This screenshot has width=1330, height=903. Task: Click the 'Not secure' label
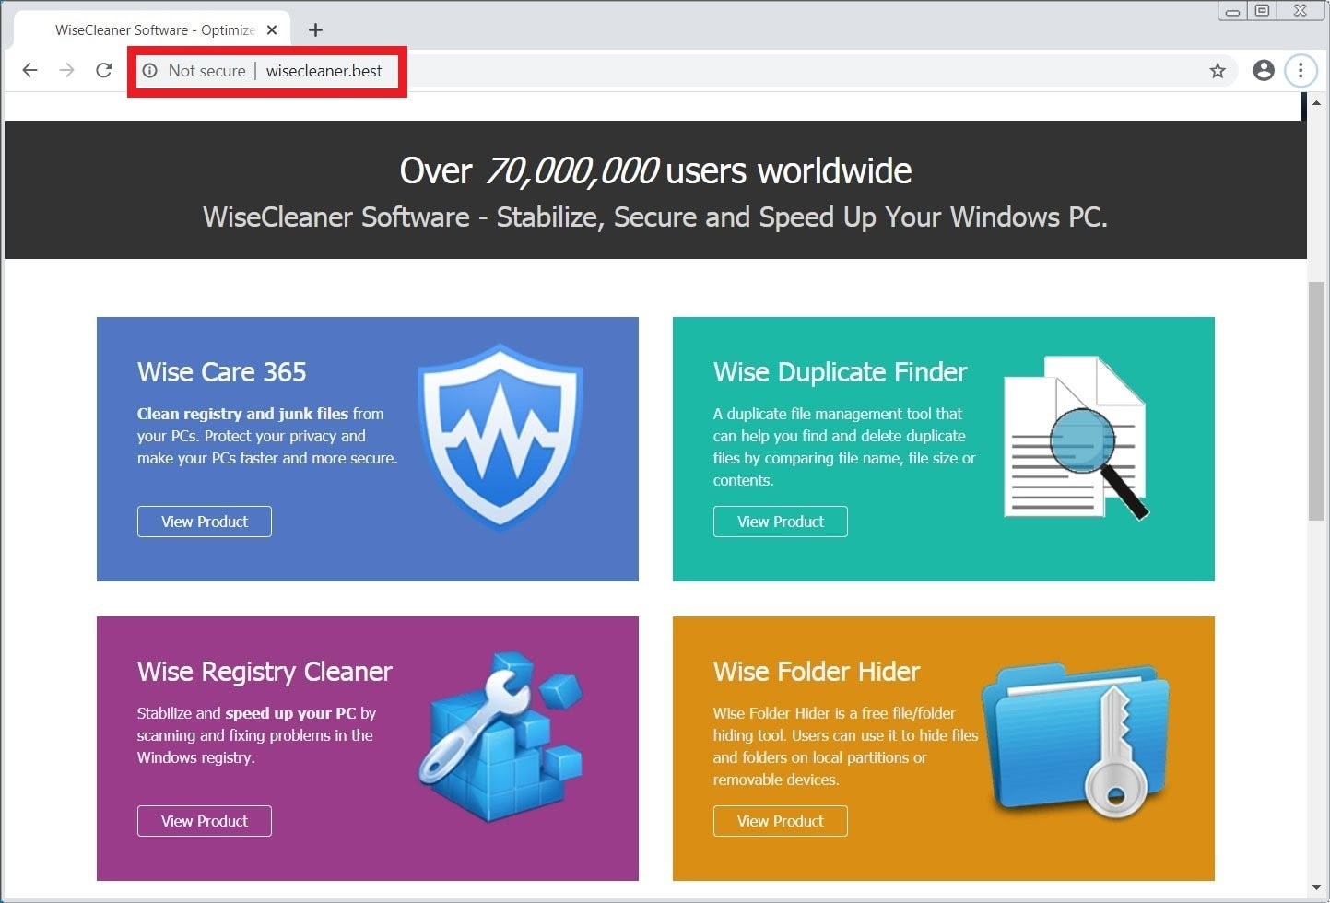(x=206, y=71)
